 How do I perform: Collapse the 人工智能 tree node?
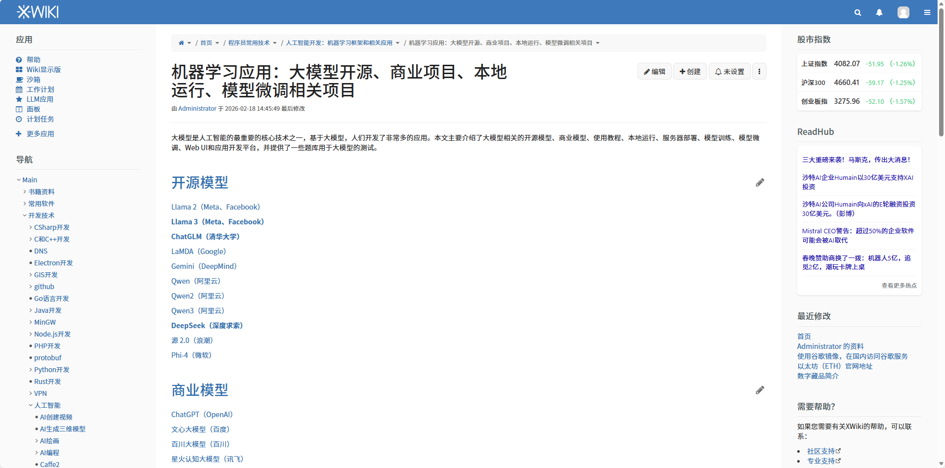(x=31, y=405)
